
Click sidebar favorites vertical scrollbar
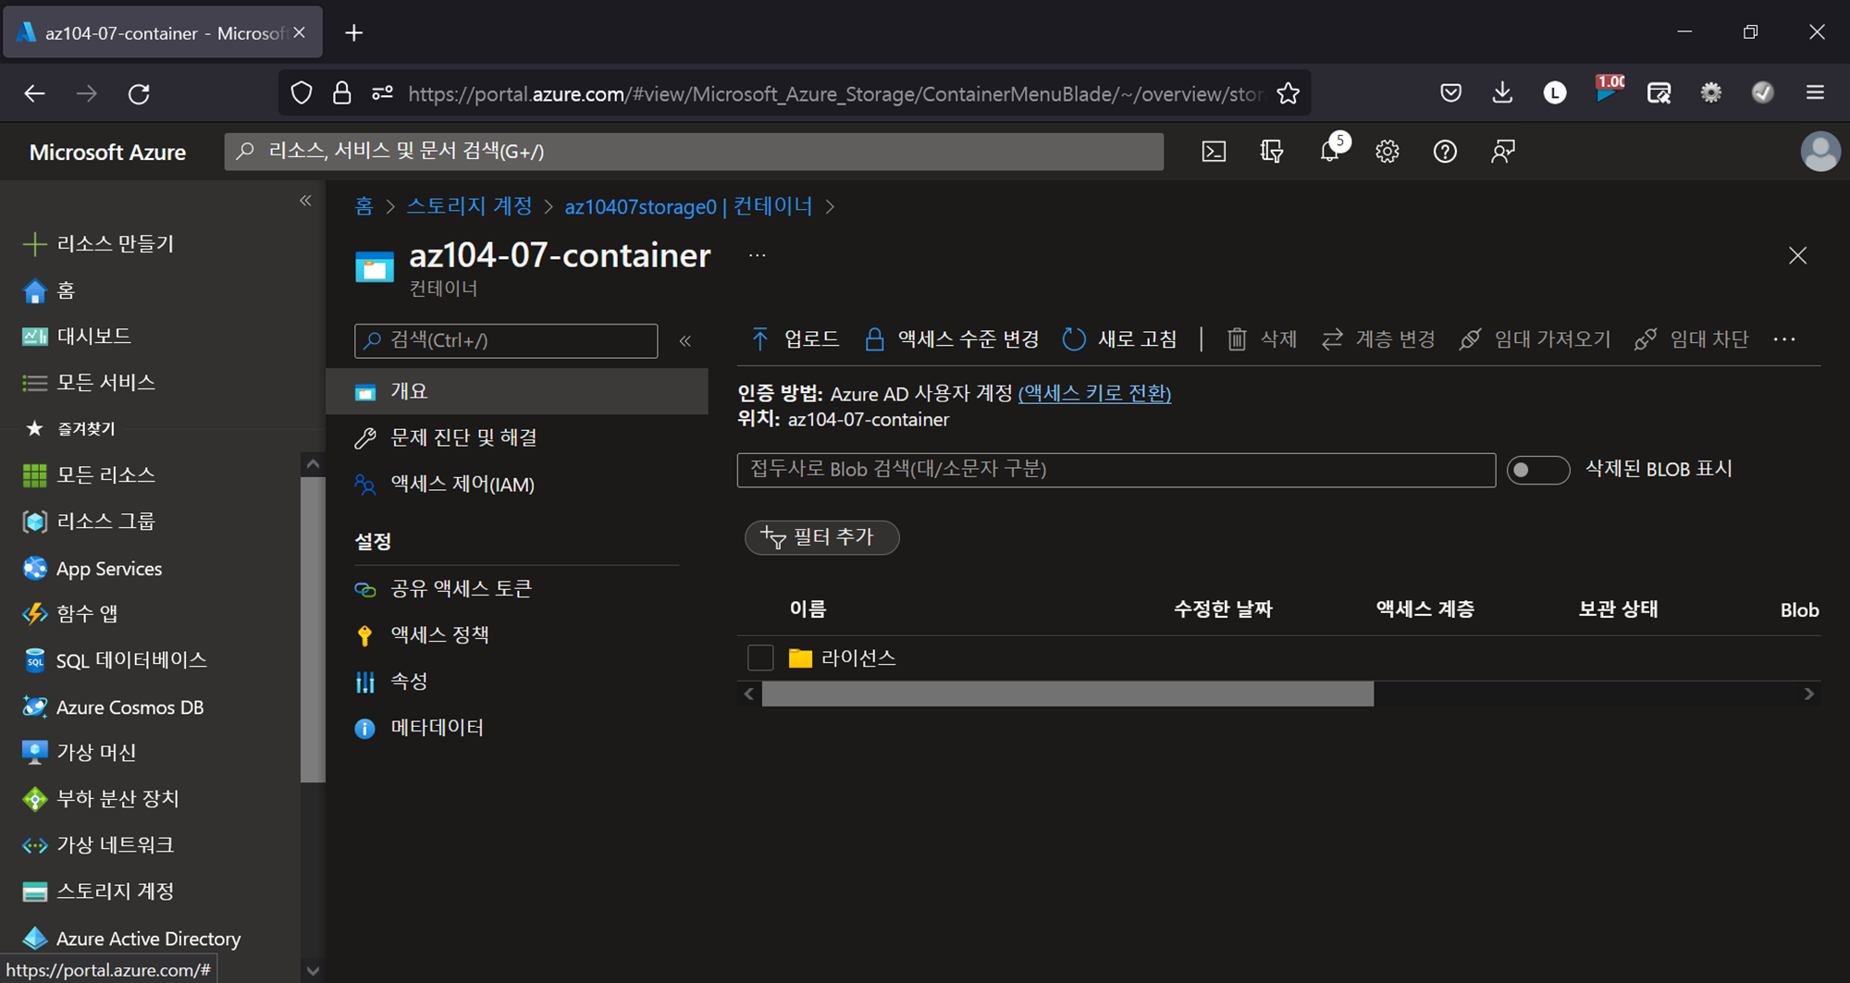(x=313, y=629)
